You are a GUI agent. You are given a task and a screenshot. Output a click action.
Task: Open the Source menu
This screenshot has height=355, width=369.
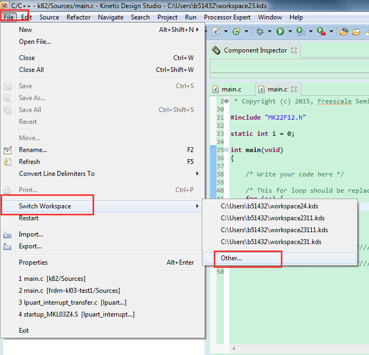click(x=49, y=17)
